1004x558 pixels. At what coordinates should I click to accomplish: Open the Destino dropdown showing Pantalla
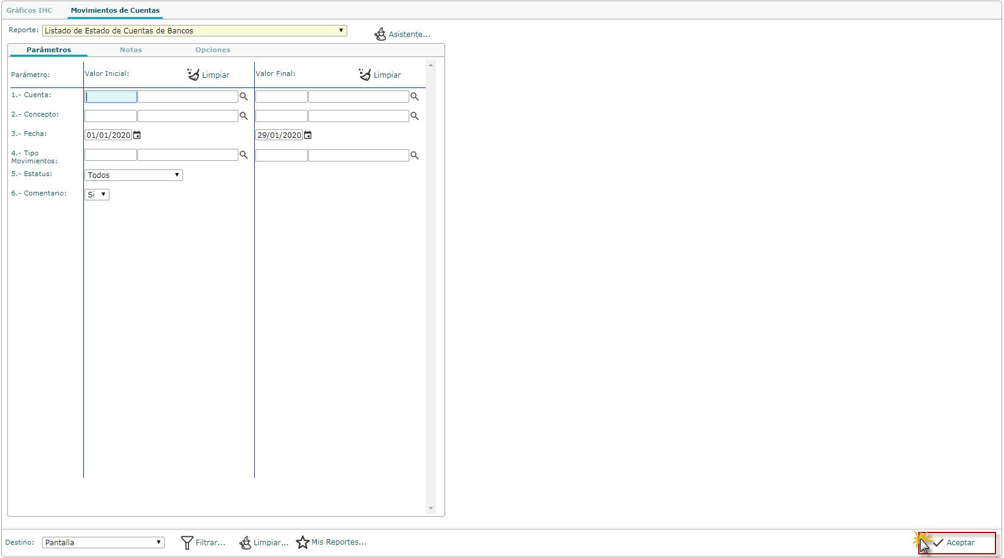coord(103,542)
